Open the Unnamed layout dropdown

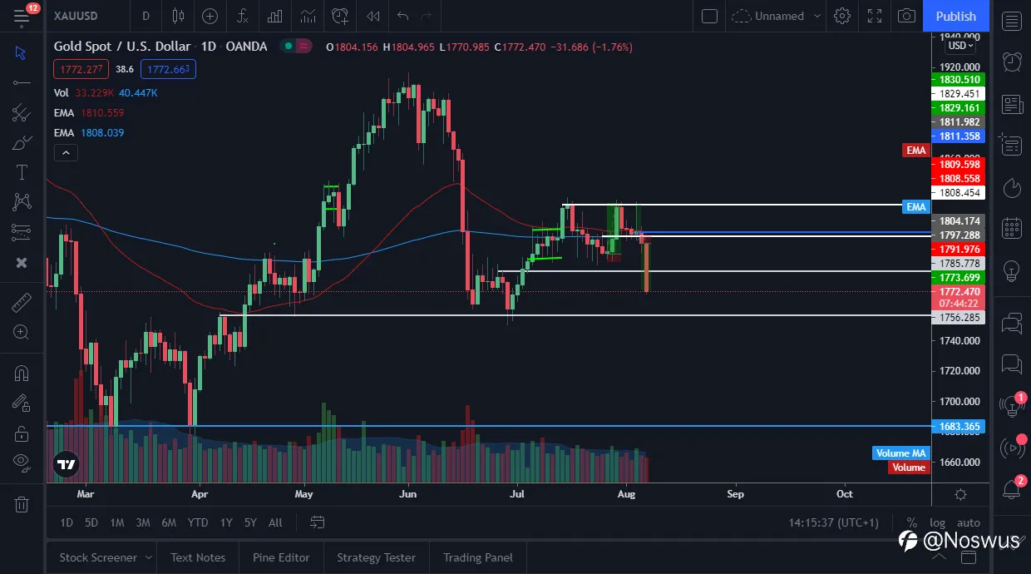pos(778,16)
